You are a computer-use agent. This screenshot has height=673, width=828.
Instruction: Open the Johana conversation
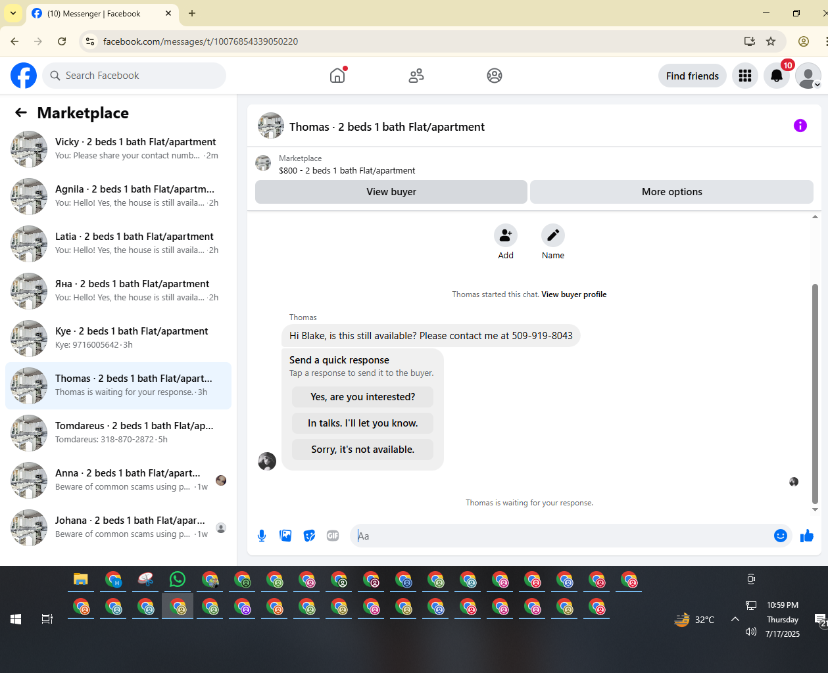[118, 528]
